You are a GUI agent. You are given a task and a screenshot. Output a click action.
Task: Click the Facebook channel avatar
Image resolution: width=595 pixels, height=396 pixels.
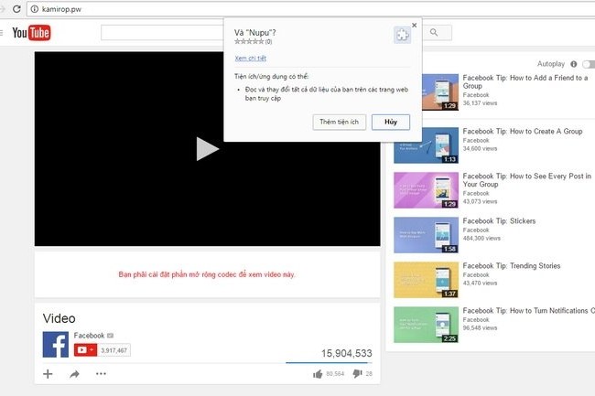coord(56,345)
